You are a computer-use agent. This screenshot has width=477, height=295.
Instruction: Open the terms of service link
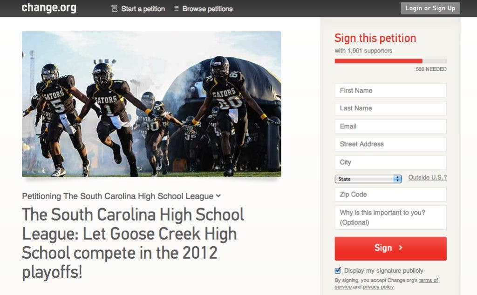tap(429, 281)
